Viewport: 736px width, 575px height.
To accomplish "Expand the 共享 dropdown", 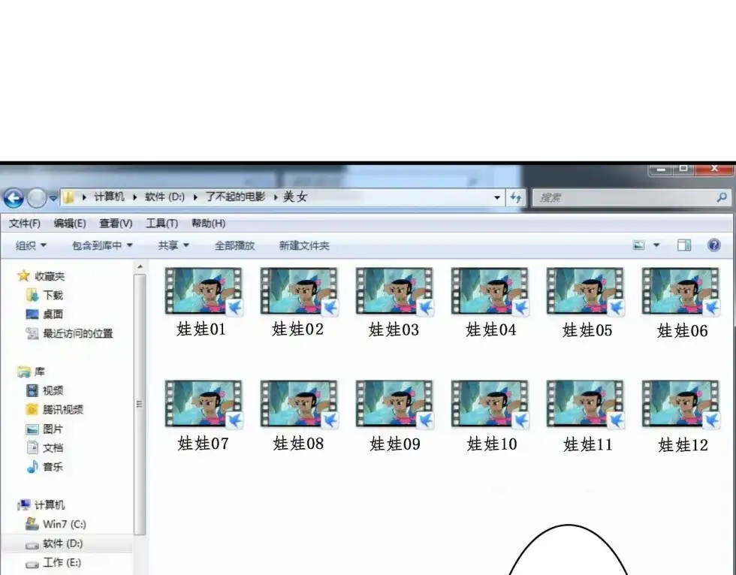I will click(x=173, y=245).
